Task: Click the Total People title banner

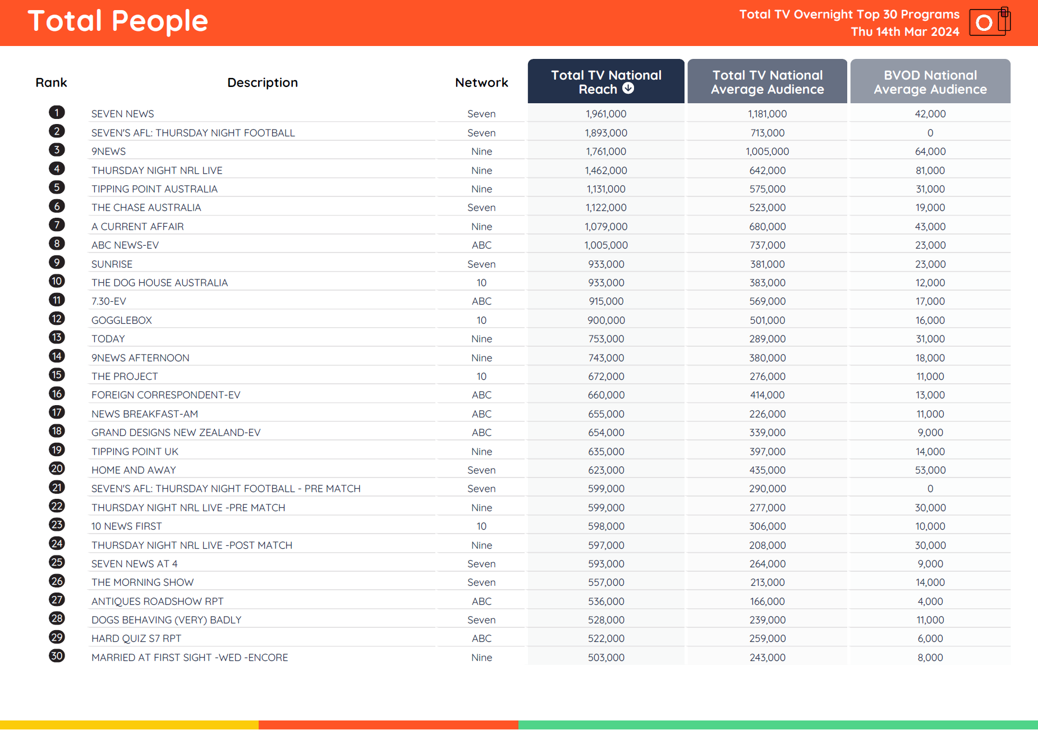Action: 118,21
